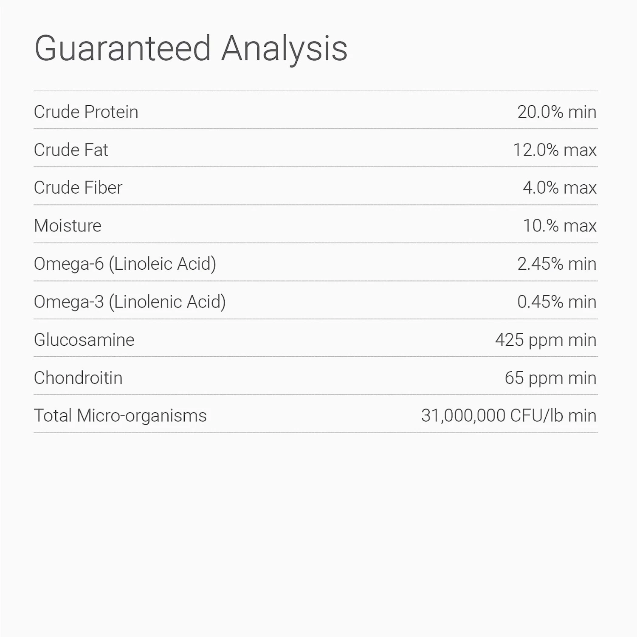Select the Total Micro-organisms label
The width and height of the screenshot is (637, 637).
coord(120,416)
